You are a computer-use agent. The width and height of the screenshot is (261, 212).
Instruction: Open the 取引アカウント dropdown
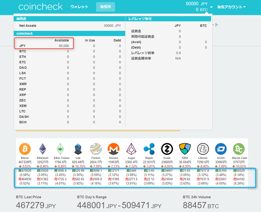231,7
